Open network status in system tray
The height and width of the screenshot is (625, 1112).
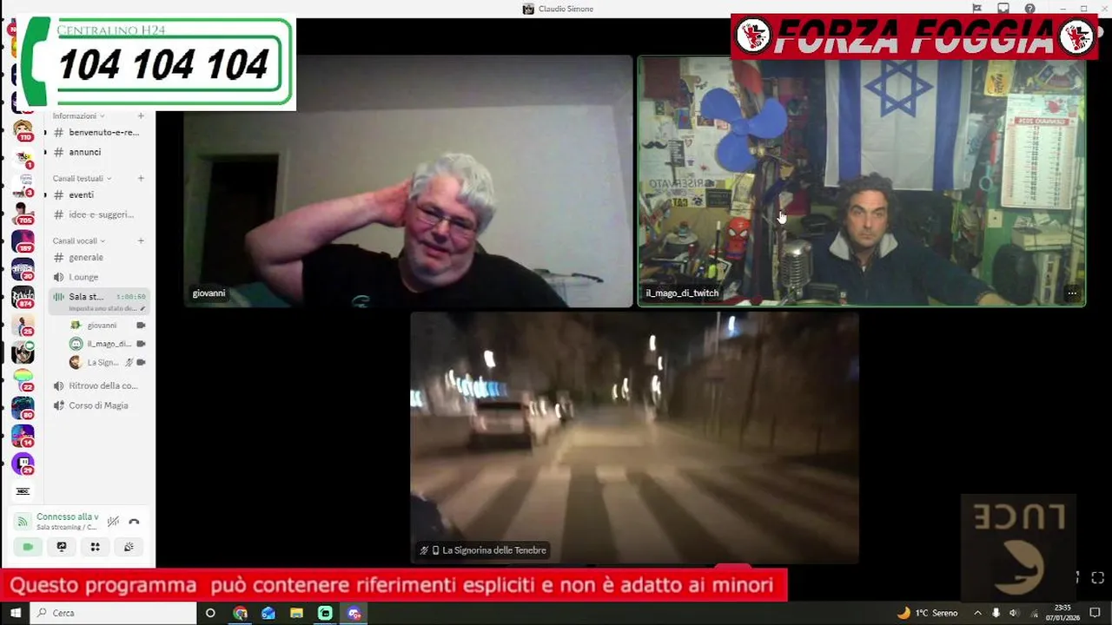(1032, 613)
